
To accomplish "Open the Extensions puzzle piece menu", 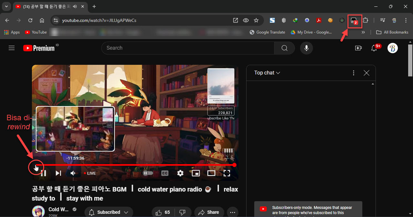I will click(366, 20).
